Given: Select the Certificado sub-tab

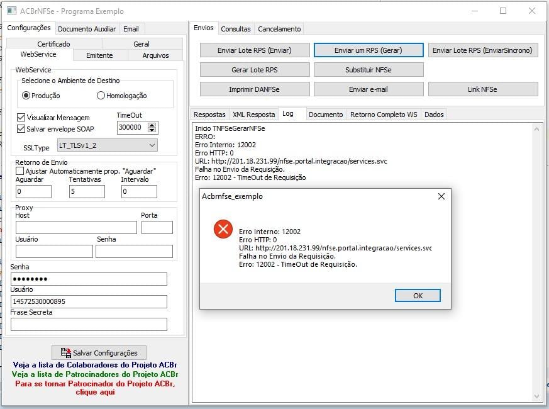Looking at the screenshot, I should coord(54,44).
